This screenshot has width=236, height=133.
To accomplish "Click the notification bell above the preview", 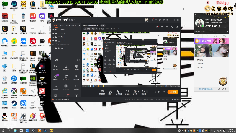I will (x=172, y=27).
